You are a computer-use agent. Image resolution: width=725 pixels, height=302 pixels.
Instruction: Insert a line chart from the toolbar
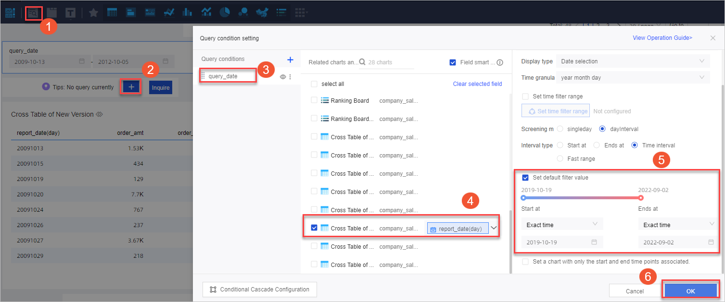[169, 13]
